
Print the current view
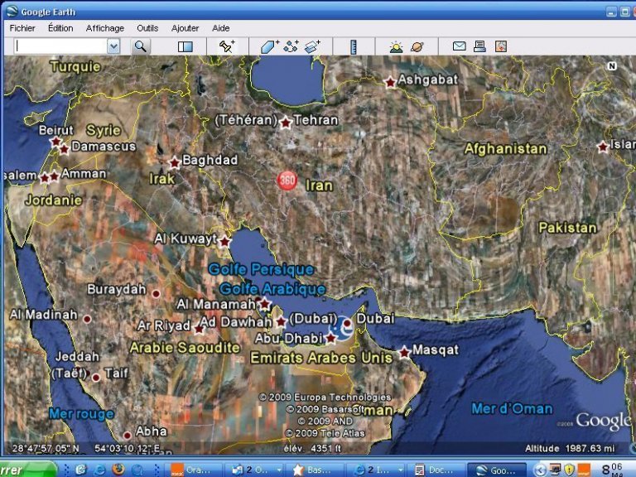tap(479, 46)
